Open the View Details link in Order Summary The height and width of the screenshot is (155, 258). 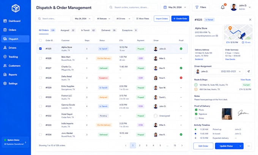coord(230,59)
